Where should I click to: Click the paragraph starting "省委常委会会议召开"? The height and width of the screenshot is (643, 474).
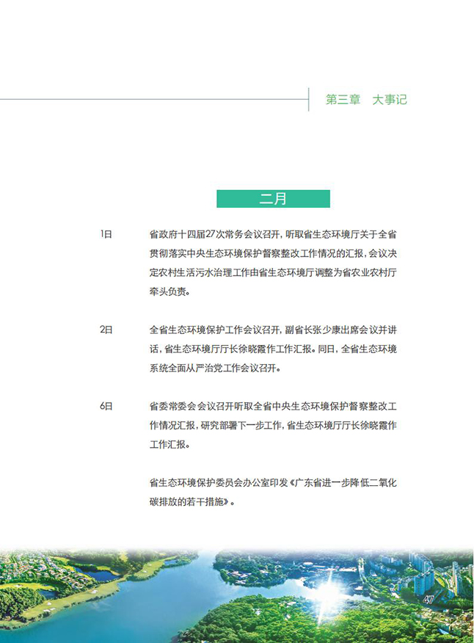273,425
